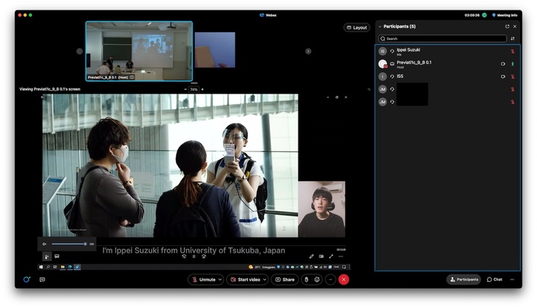Toggle the eye icon on Previati1c host row
The height and width of the screenshot is (308, 537).
(x=503, y=64)
